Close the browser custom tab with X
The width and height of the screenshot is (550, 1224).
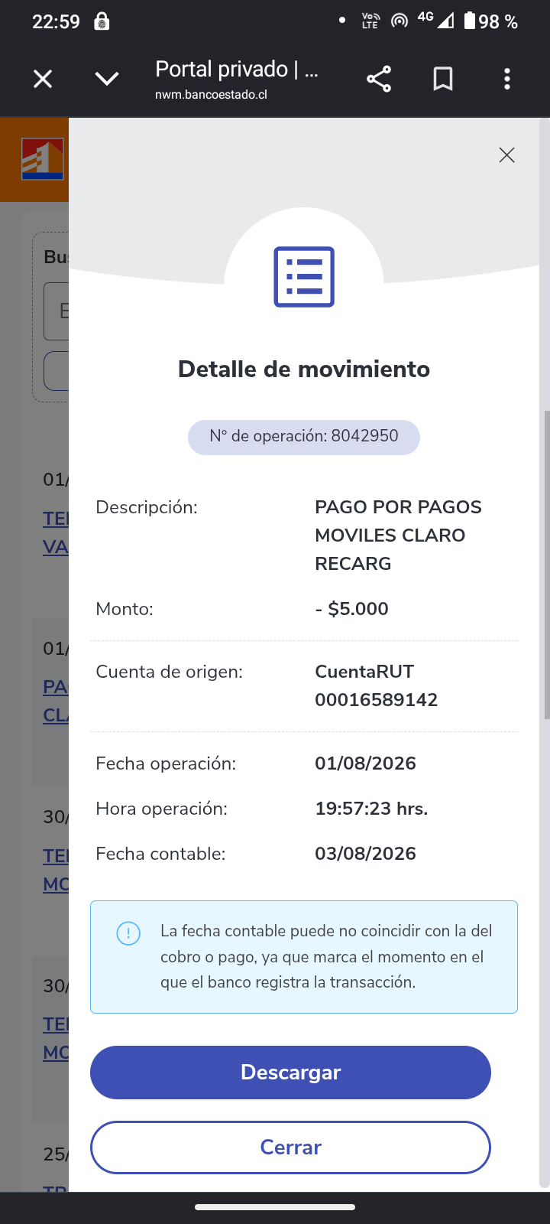pos(43,79)
